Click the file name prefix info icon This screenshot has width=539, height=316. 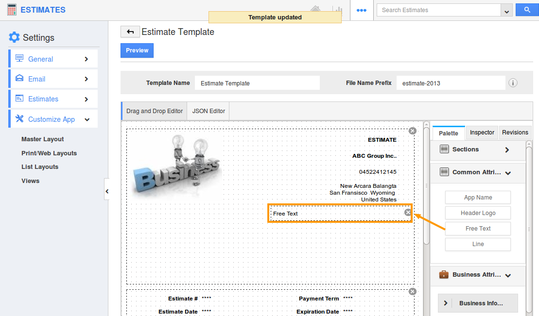513,83
